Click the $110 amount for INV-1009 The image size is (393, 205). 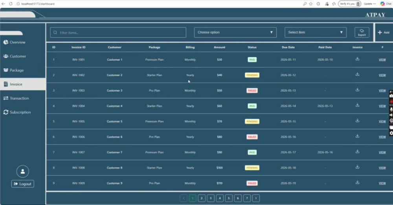(x=219, y=183)
